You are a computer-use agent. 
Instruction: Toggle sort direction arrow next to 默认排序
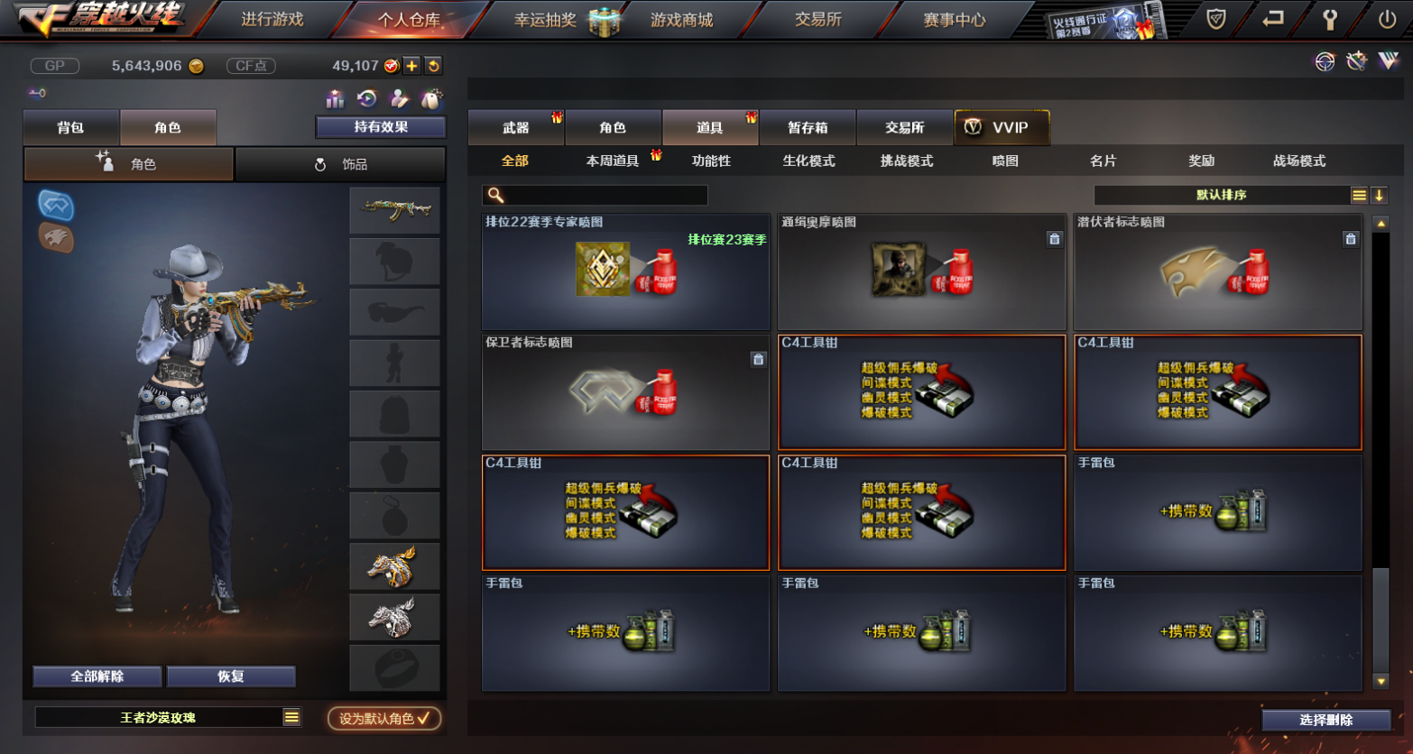point(1379,195)
